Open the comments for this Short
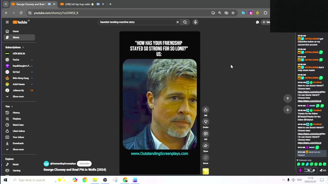This screenshot has height=184, width=328. coord(206,134)
